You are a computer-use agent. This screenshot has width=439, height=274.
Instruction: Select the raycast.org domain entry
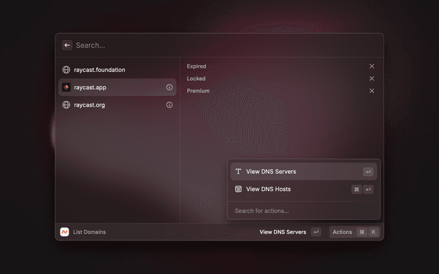click(x=89, y=105)
